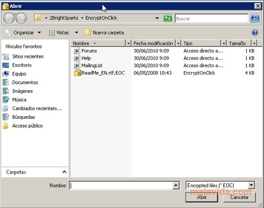This screenshot has height=208, width=264.
Task: Click the MailingList shortcut icon
Action: (x=77, y=66)
